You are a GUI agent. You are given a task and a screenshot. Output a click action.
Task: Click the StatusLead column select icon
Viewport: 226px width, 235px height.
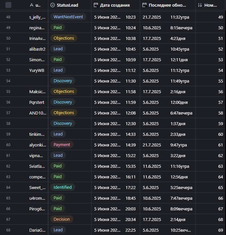(x=53, y=5)
